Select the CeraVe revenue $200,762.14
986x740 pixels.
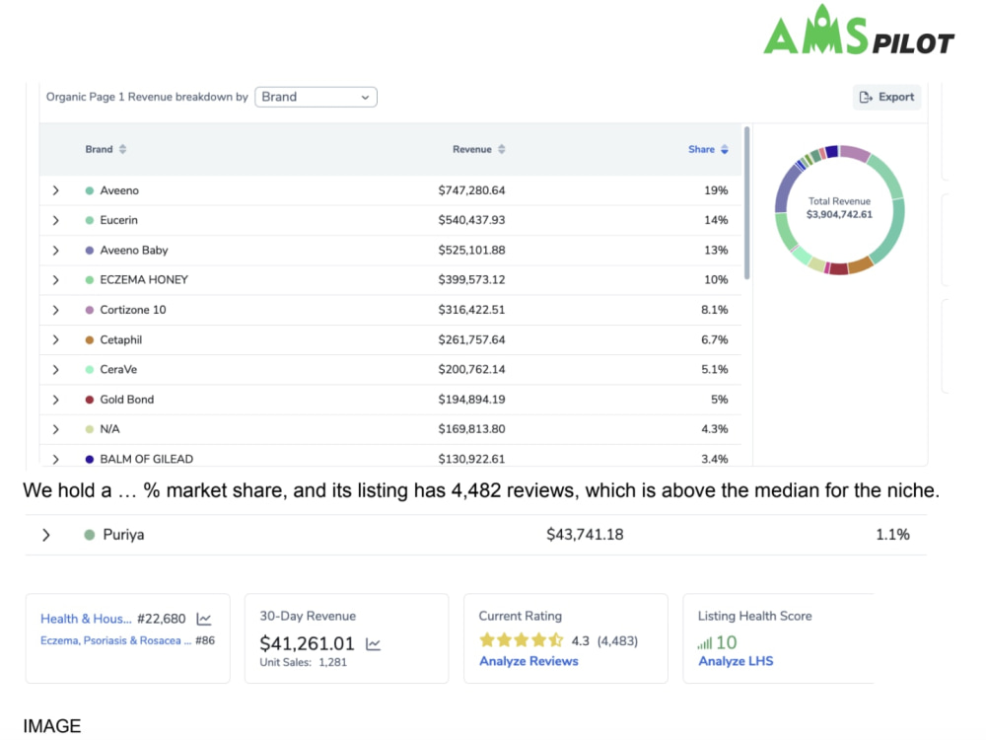pos(471,369)
